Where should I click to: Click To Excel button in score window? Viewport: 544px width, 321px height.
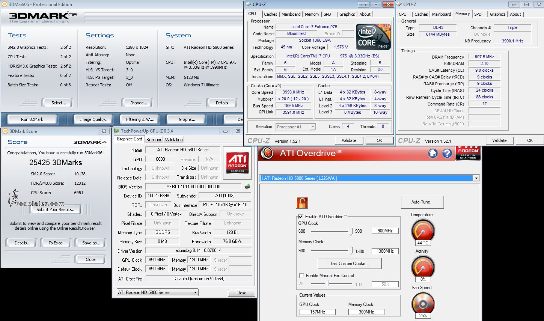tap(56, 243)
